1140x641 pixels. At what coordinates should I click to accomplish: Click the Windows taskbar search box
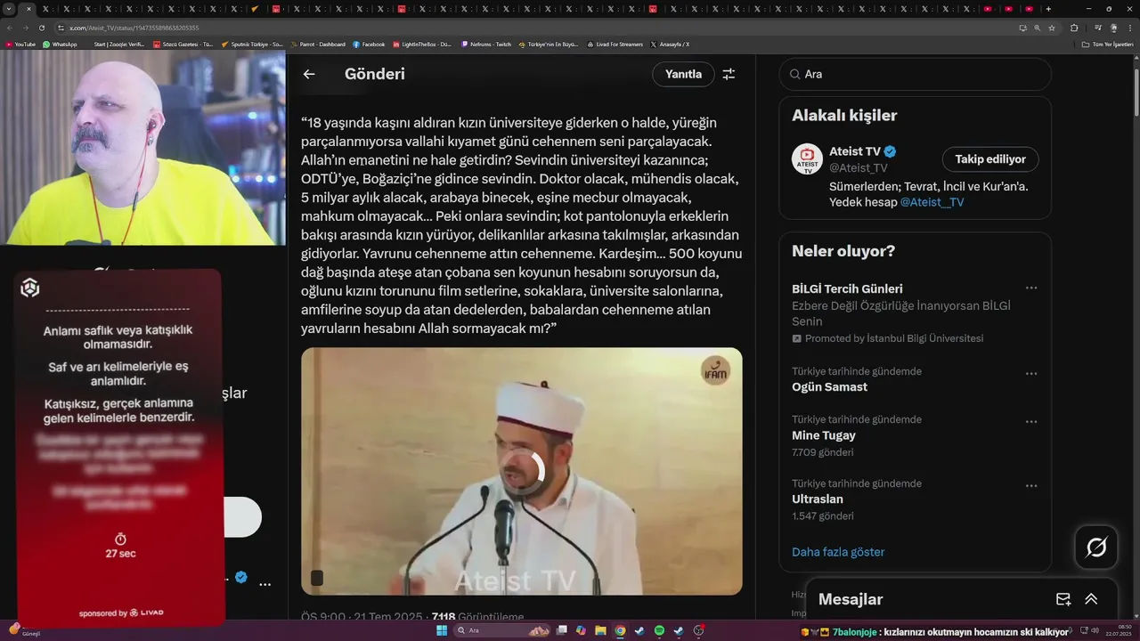[502, 630]
